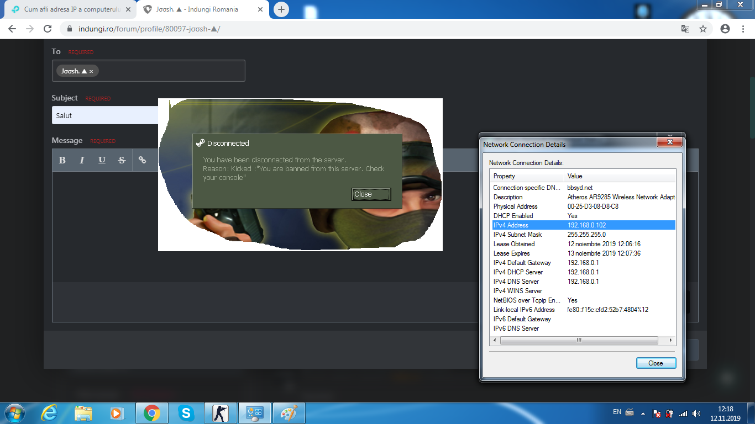Select the IPv4 Subnet Mask row

[584, 235]
